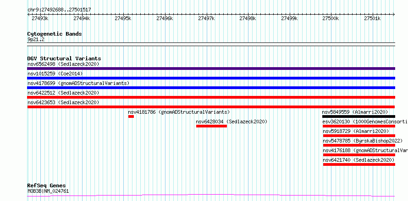Select the black nsv5849559 variant bar
408x201 pixels.
click(x=359, y=116)
